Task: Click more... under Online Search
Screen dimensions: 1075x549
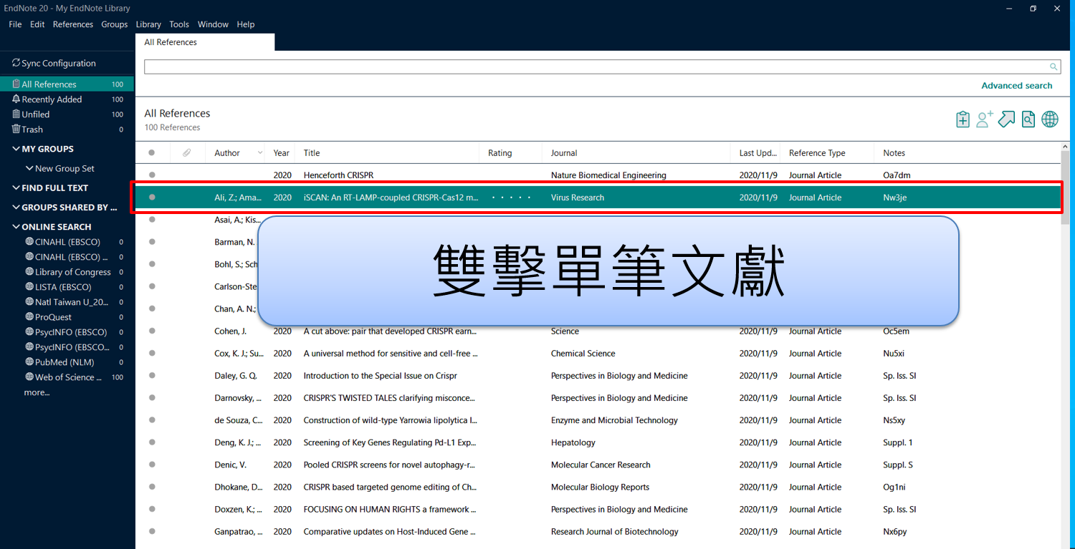Action: (x=37, y=392)
